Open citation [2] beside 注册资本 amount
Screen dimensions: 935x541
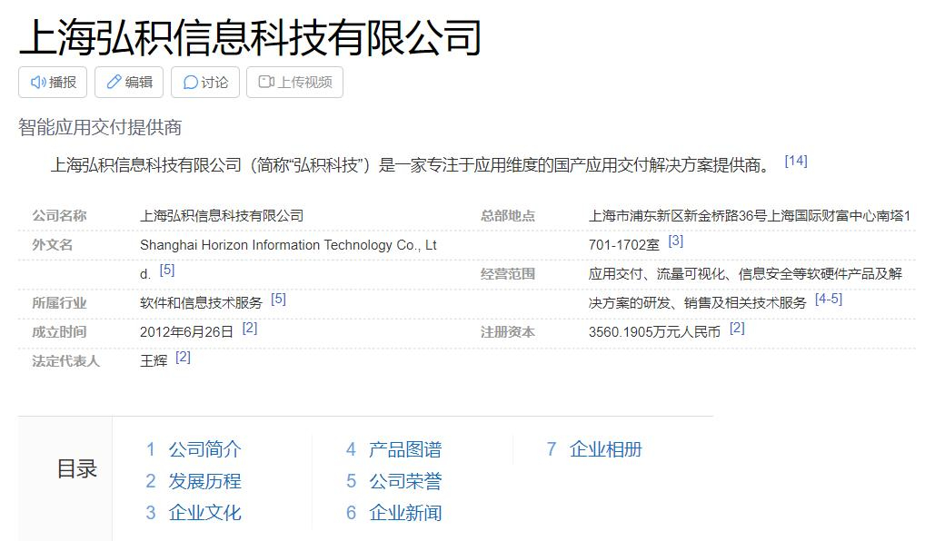[737, 329]
